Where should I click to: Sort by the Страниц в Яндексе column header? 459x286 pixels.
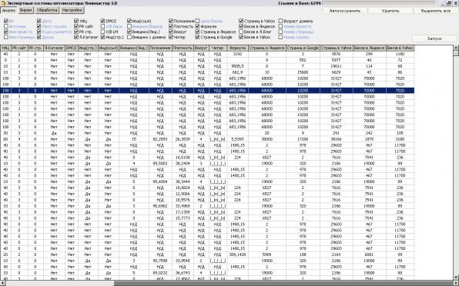(x=267, y=48)
